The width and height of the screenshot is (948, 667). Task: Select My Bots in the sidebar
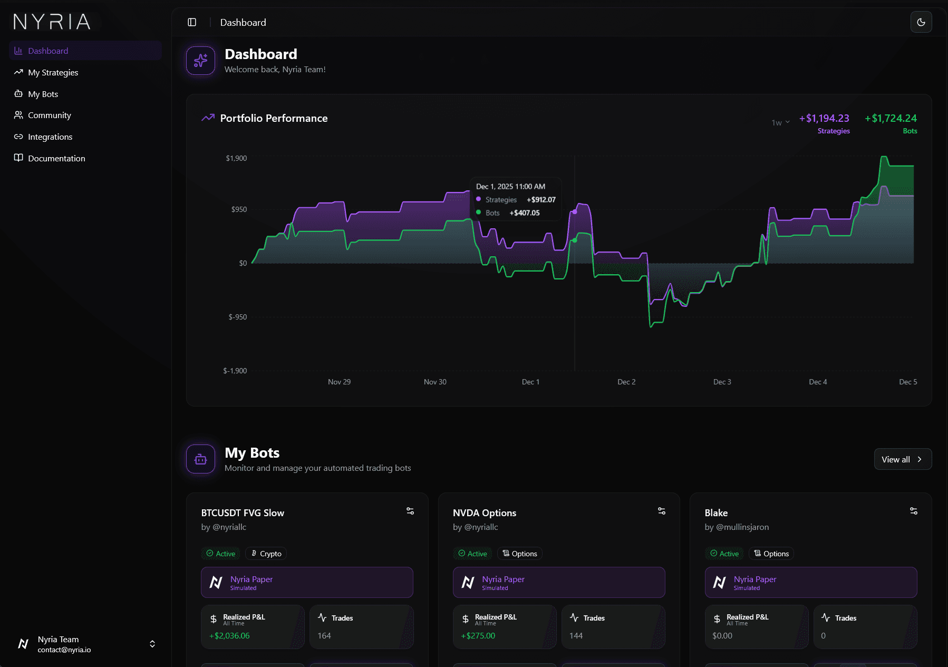[43, 94]
